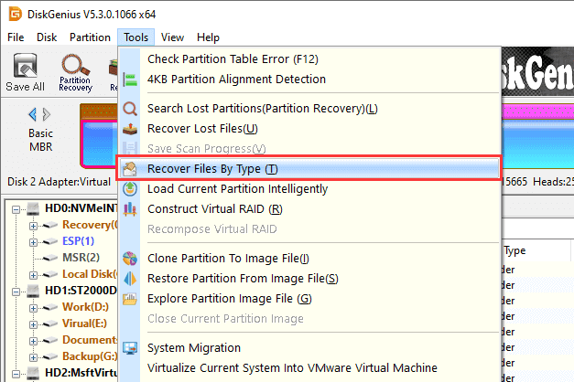Click the Save All toolbar icon

tap(25, 67)
